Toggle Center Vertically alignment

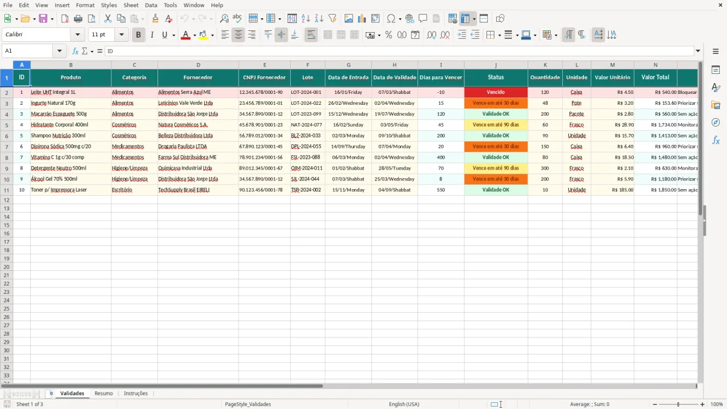pyautogui.click(x=281, y=35)
